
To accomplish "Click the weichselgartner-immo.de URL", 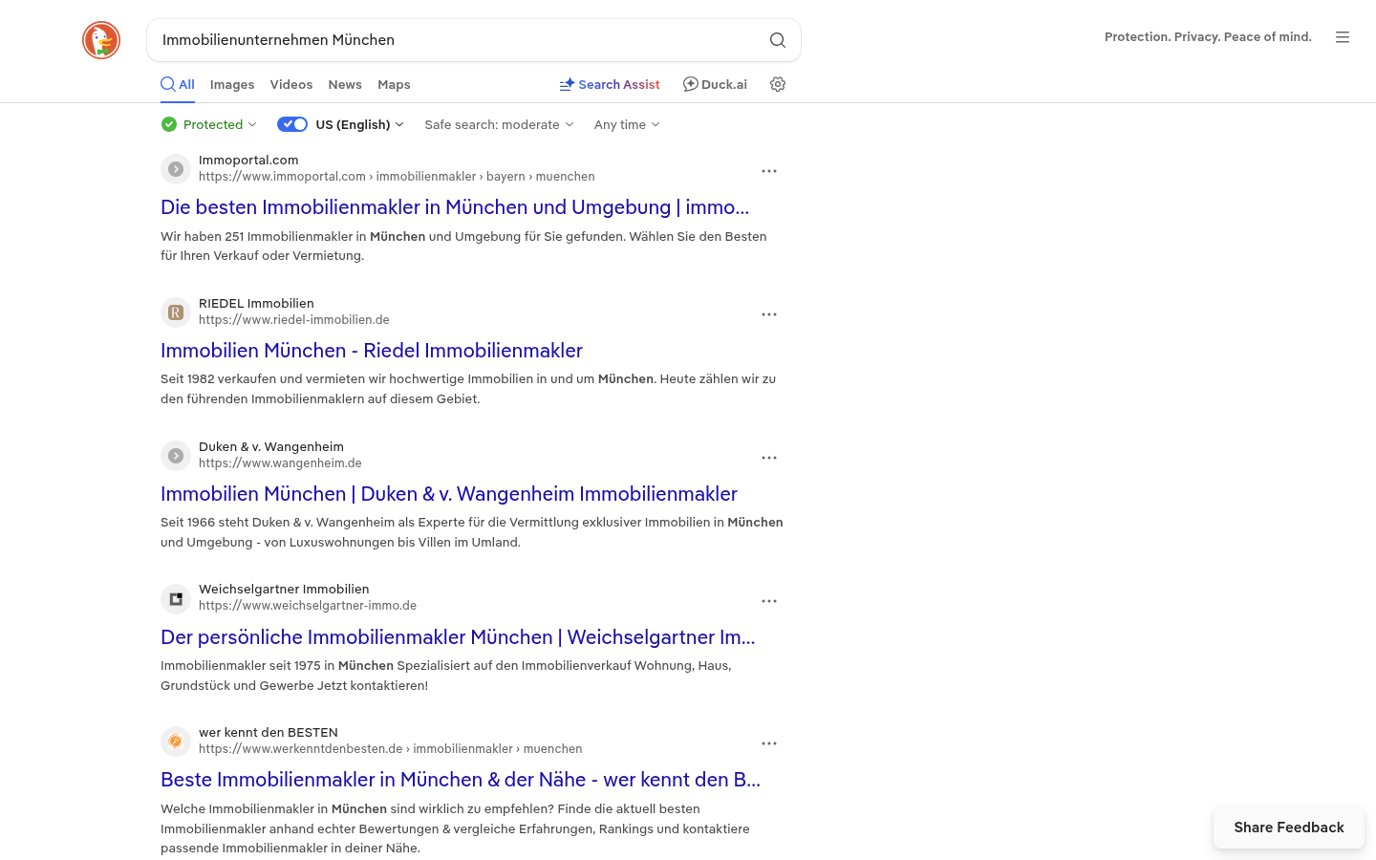I will coord(308,606).
